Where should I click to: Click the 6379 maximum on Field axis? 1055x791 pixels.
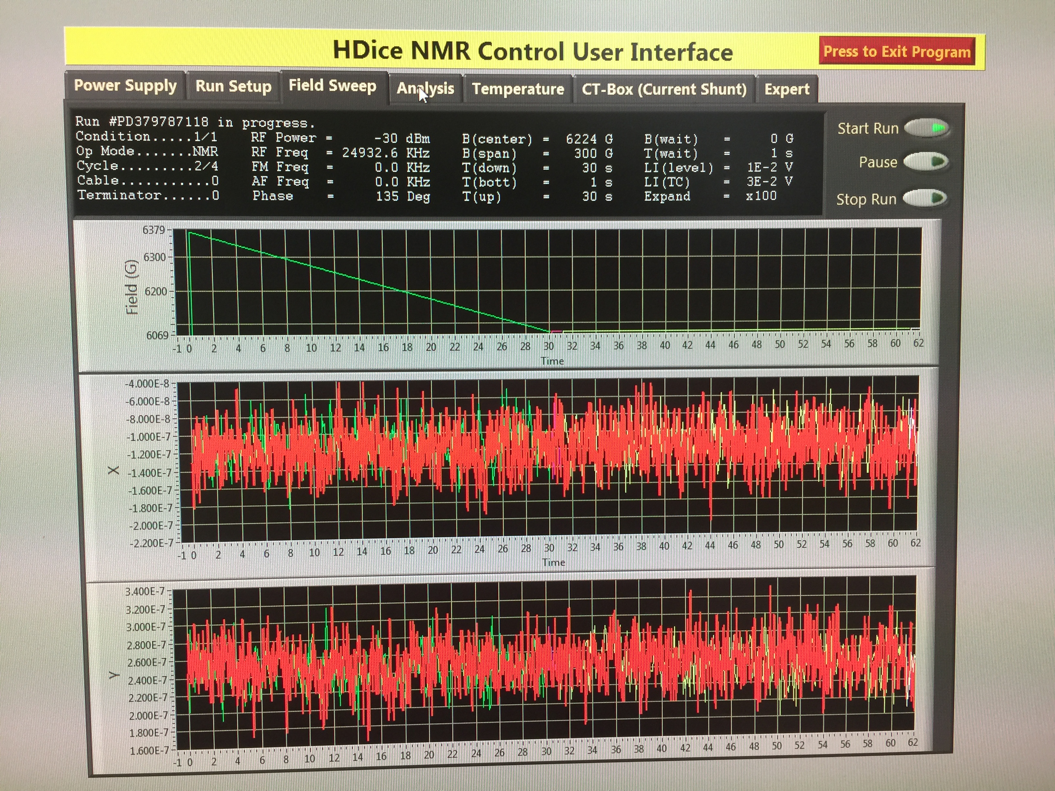(x=154, y=230)
